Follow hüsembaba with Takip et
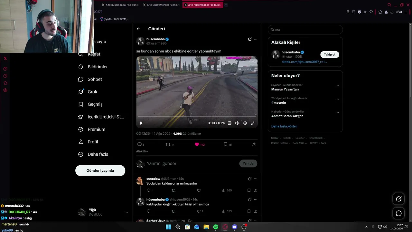 tap(330, 54)
